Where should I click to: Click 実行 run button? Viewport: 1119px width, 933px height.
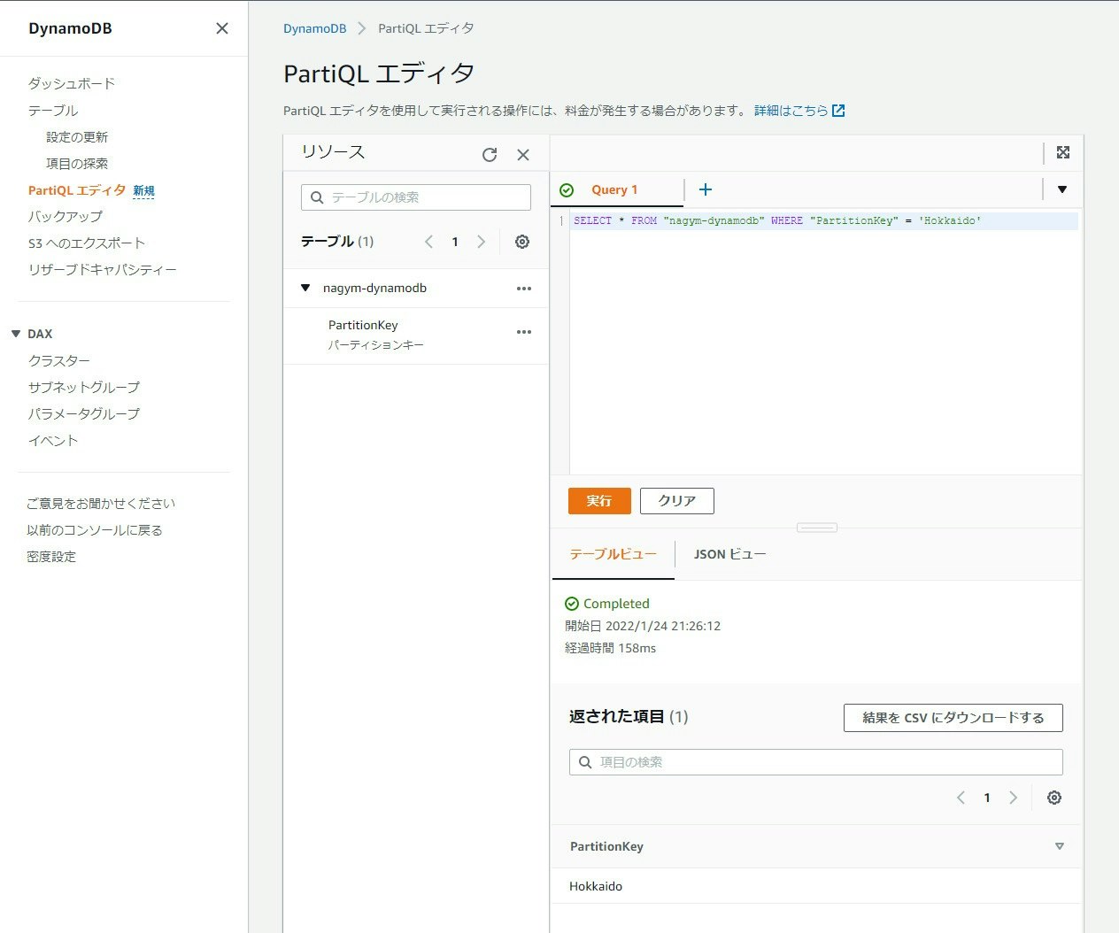(599, 501)
